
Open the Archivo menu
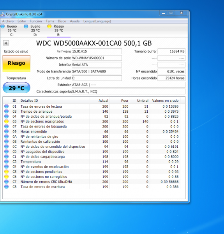(x=8, y=21)
